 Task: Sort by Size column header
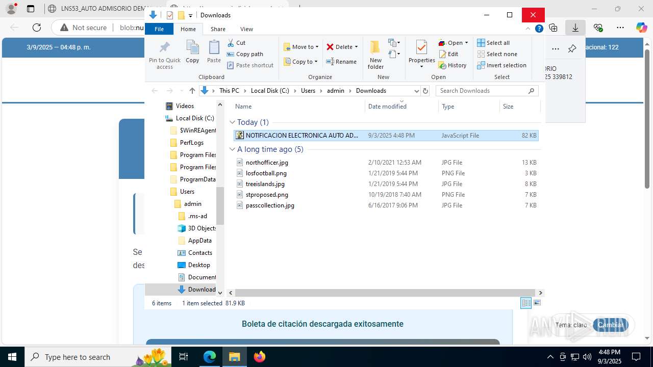coord(519,107)
